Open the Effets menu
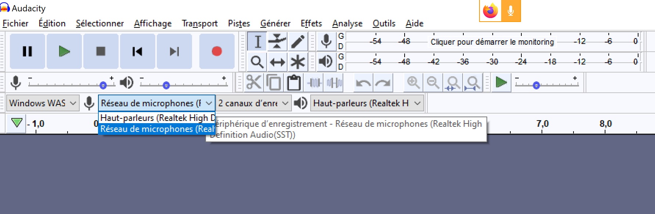Viewport: 655px width, 214px height. tap(311, 23)
